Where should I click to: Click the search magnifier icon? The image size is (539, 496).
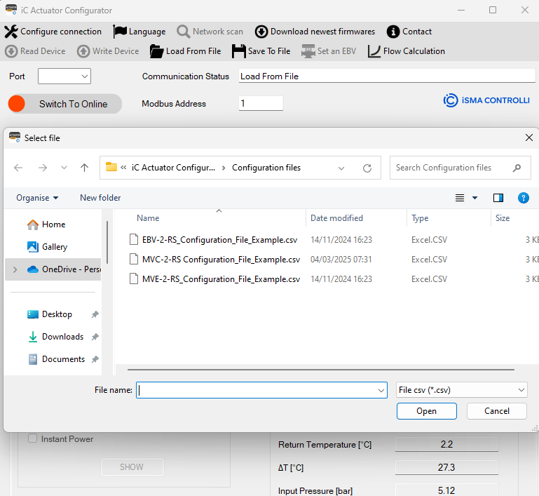[517, 168]
